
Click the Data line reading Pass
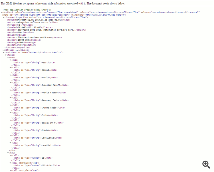tap(35, 63)
